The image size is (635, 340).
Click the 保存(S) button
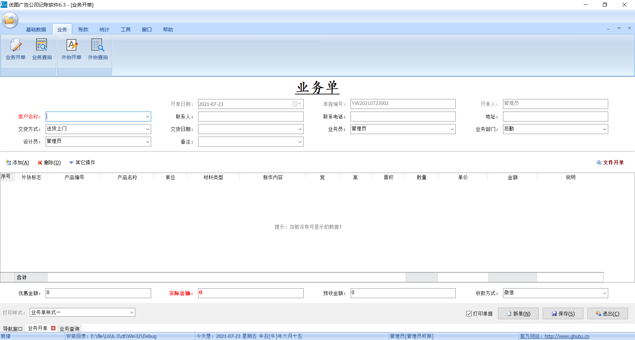[x=563, y=314]
